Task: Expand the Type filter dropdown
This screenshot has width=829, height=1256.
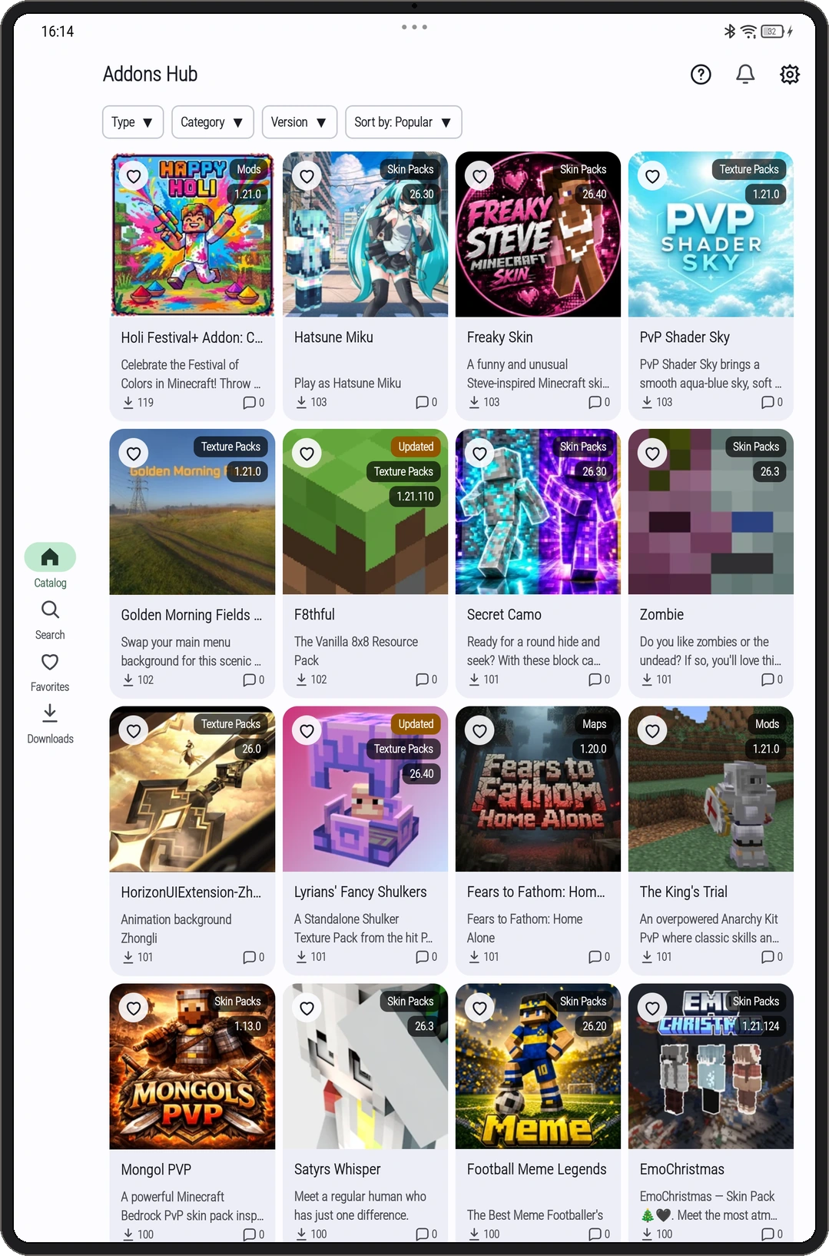Action: 133,122
